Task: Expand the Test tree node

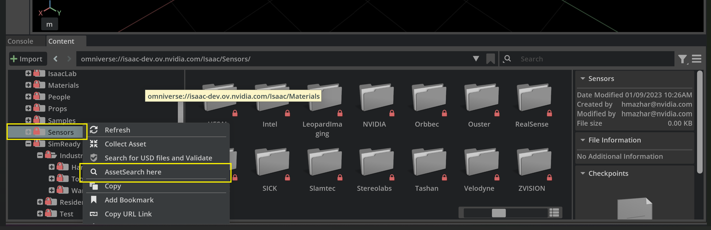Action: pos(40,214)
